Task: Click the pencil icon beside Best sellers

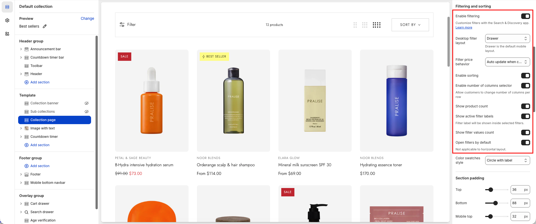Action: tap(45, 26)
